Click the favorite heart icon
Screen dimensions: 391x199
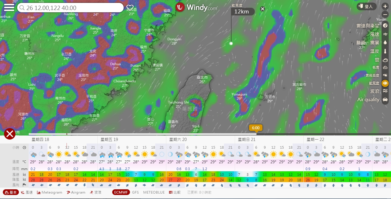[x=130, y=8]
